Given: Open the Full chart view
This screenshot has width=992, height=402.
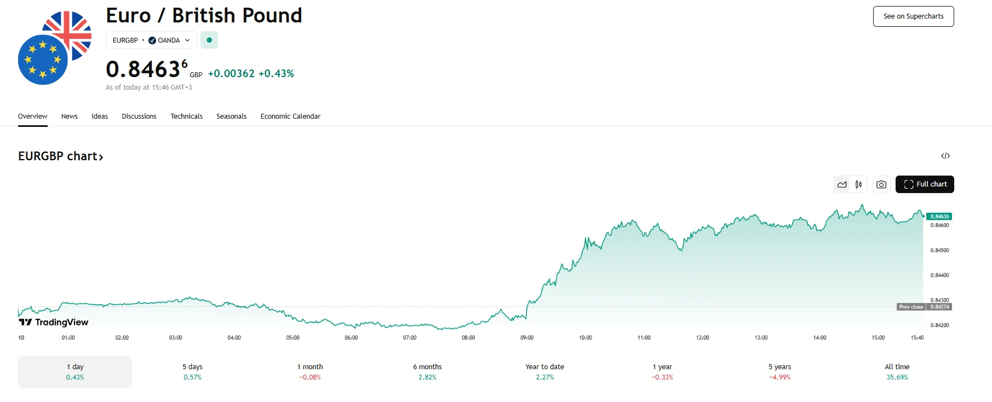Looking at the screenshot, I should (x=925, y=184).
